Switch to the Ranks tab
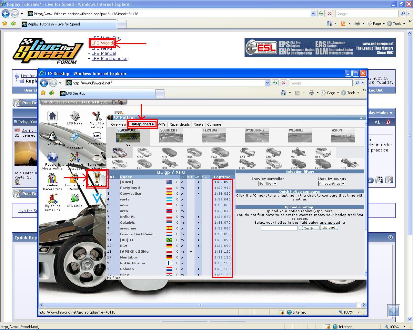Image resolution: width=413 pixels, height=330 pixels. tap(198, 124)
